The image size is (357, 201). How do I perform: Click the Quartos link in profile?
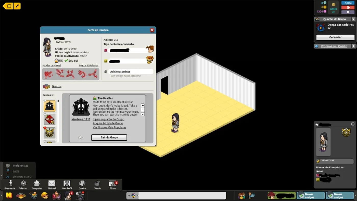tap(57, 86)
